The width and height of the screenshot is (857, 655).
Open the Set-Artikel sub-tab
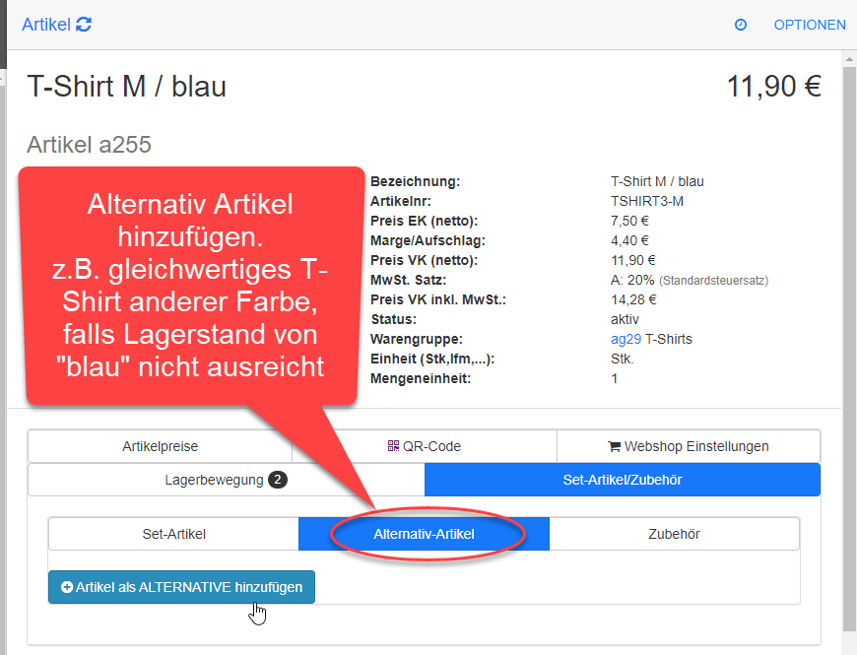click(173, 534)
